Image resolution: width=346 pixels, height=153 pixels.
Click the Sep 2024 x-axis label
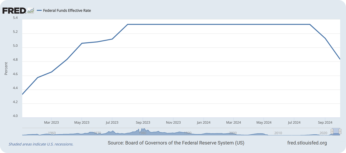pos(325,123)
